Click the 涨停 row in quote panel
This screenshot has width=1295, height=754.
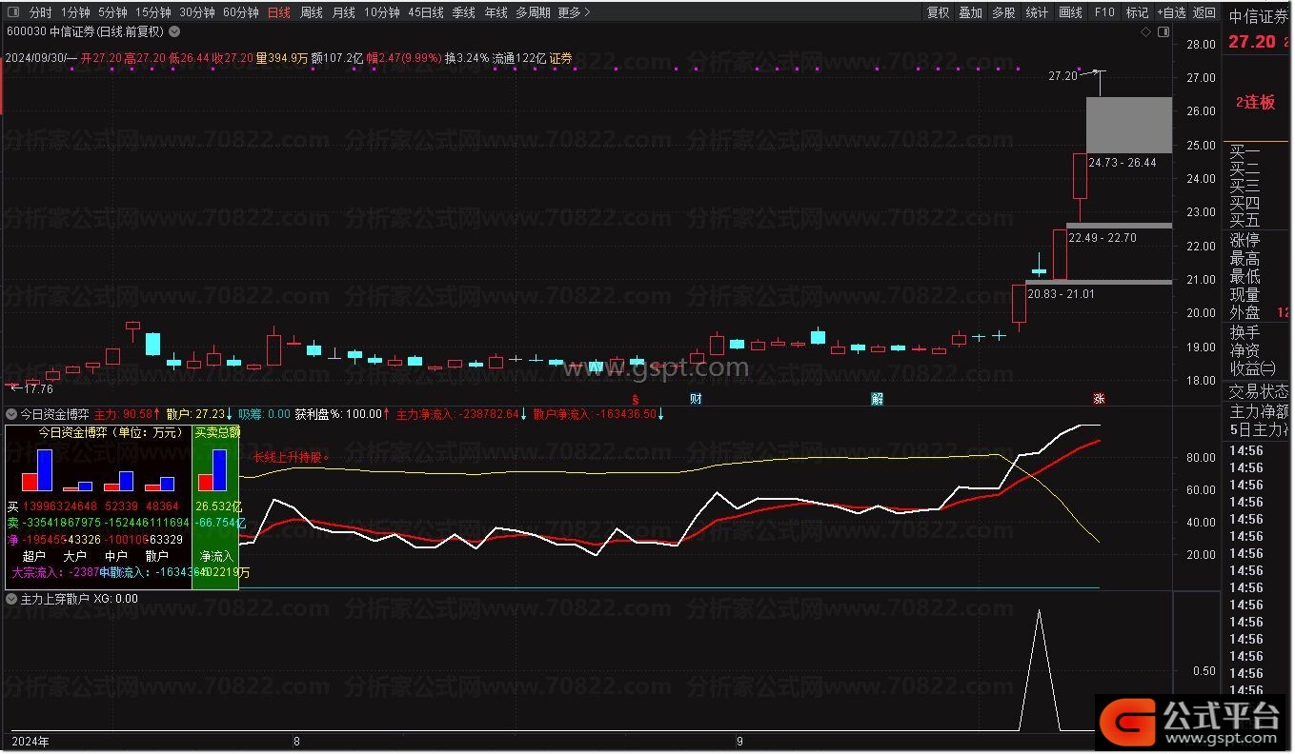(x=1244, y=240)
